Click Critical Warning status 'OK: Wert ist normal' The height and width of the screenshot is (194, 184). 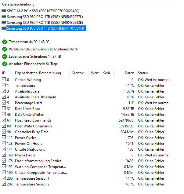153,80
